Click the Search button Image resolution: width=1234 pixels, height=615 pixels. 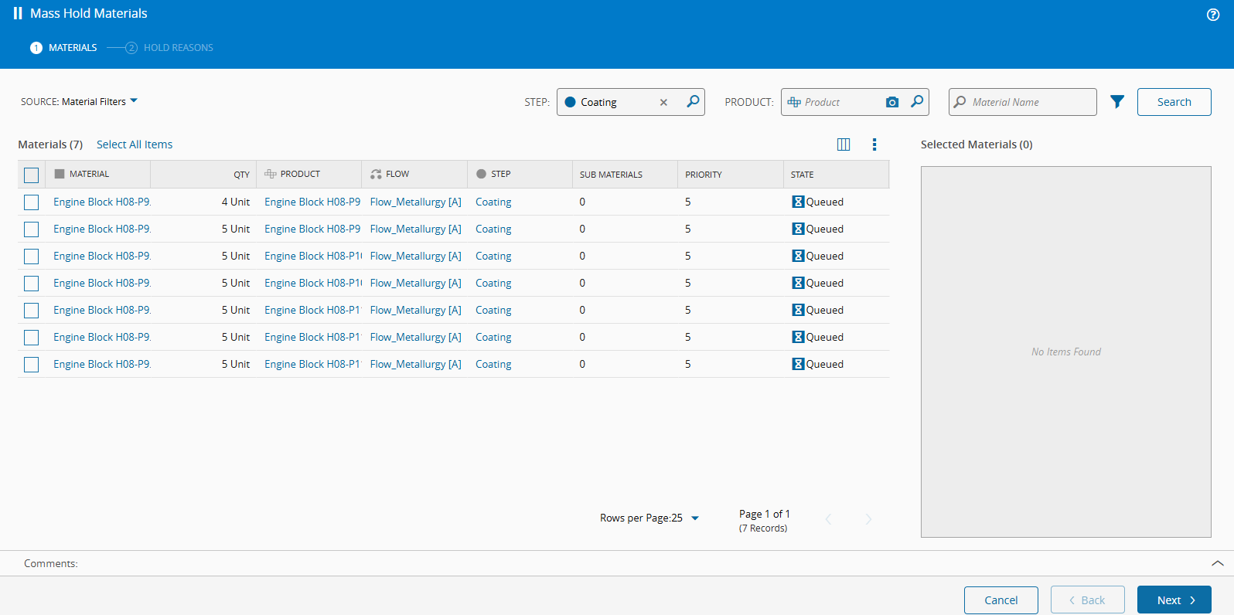pyautogui.click(x=1174, y=102)
